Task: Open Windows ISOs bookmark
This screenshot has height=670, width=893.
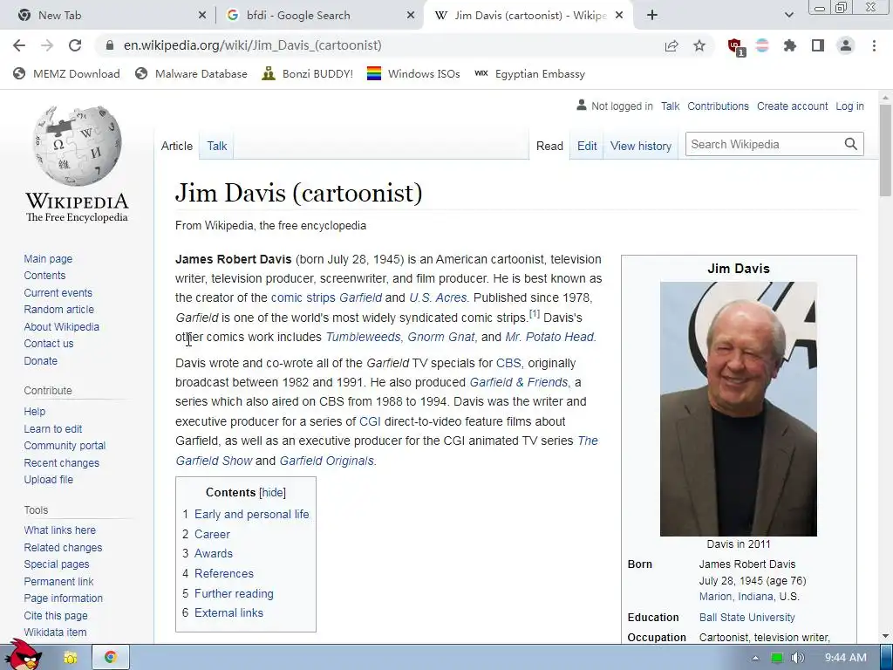Action: [x=413, y=74]
